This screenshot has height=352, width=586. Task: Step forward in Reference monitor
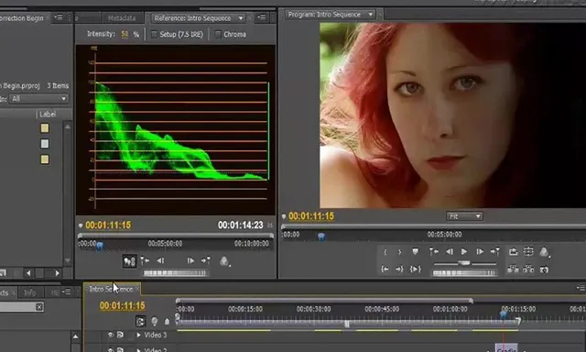(x=190, y=260)
